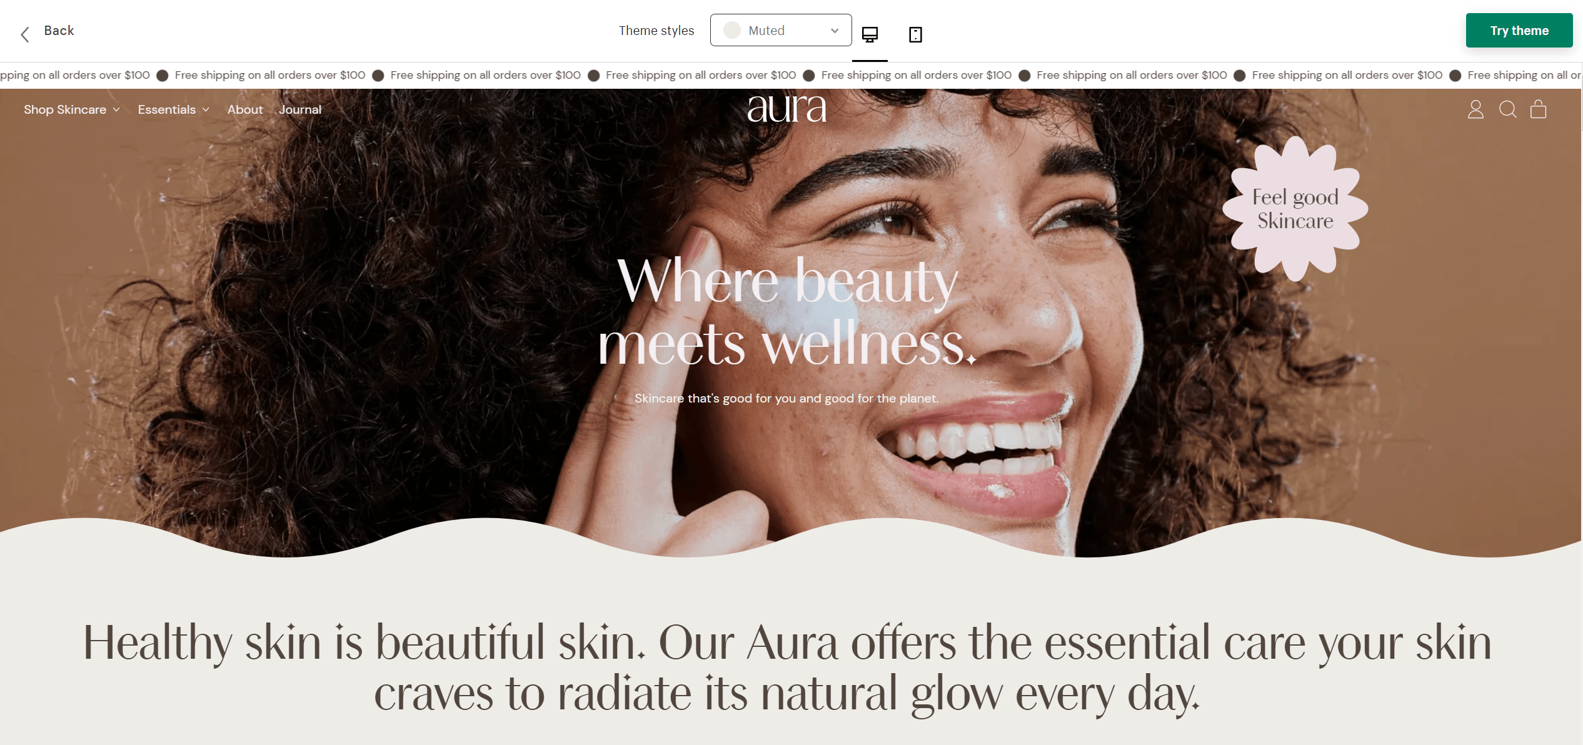This screenshot has height=745, width=1583.
Task: Open the shopping bag cart icon
Action: 1539,109
